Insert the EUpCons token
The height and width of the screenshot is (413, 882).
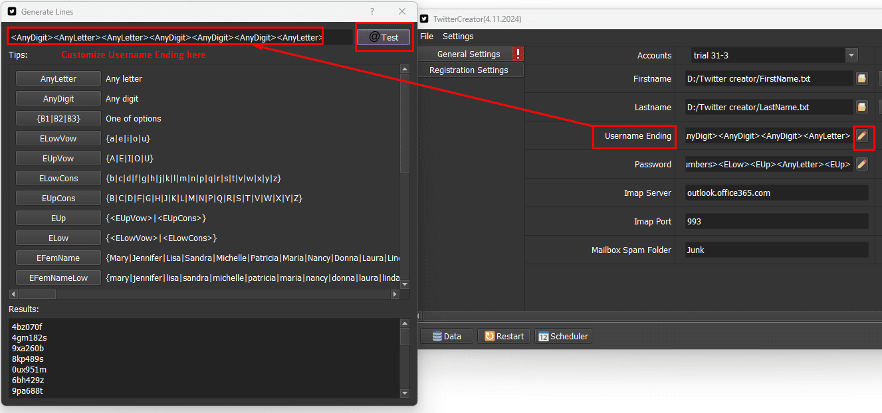click(x=58, y=198)
